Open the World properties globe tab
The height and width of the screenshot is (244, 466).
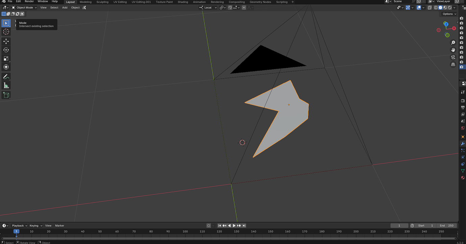tap(463, 128)
